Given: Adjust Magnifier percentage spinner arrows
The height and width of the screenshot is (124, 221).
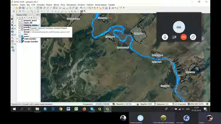Looking at the screenshot, I should pos(155,104).
